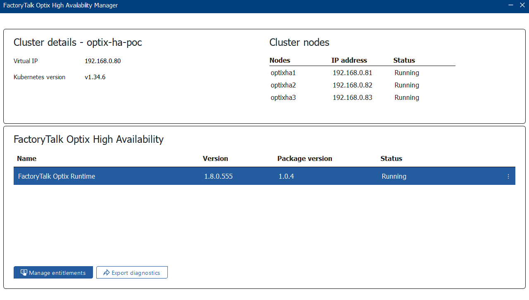
Task: Click the Running status of FactoryTalk Optix Runtime
Action: coord(394,176)
